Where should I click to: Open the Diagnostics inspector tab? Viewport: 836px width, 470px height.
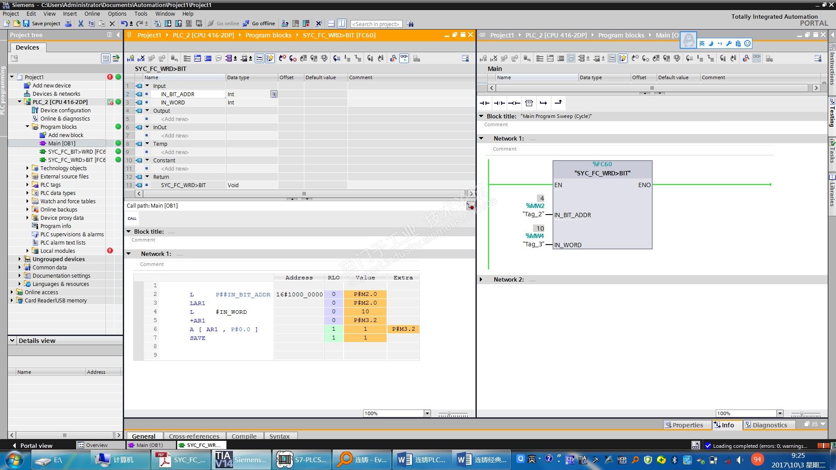pos(769,425)
